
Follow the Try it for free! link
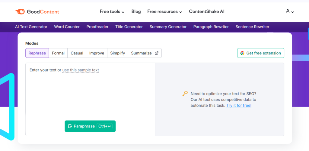point(239,106)
